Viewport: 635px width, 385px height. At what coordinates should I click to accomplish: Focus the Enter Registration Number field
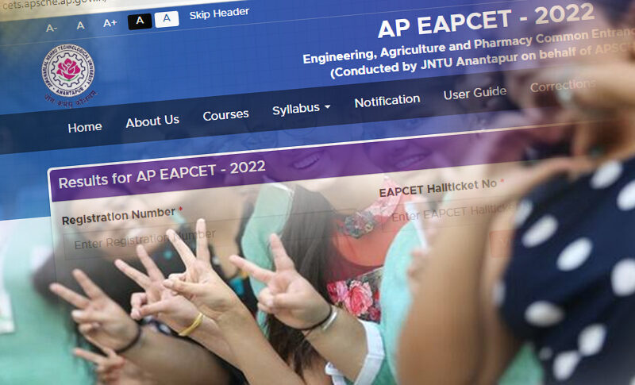click(x=206, y=237)
